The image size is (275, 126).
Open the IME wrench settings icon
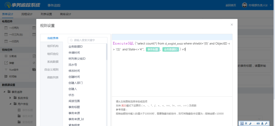[x=266, y=124]
